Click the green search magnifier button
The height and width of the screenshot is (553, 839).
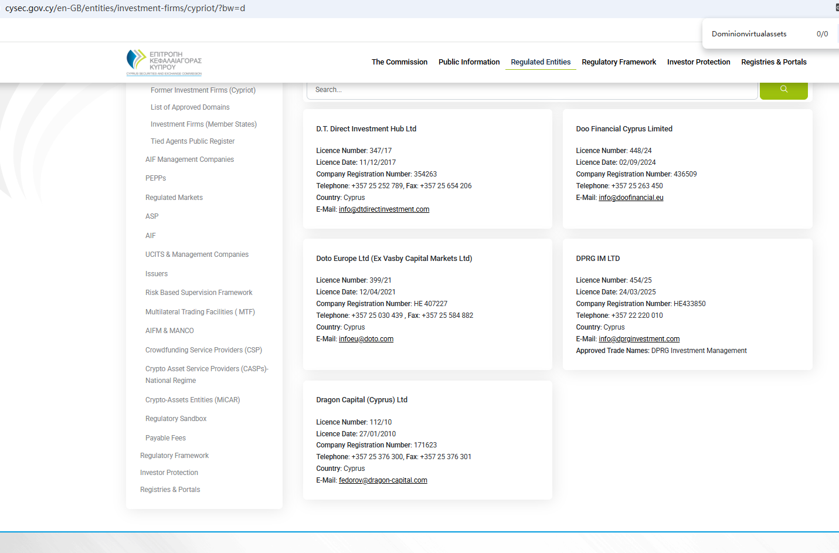coord(783,90)
